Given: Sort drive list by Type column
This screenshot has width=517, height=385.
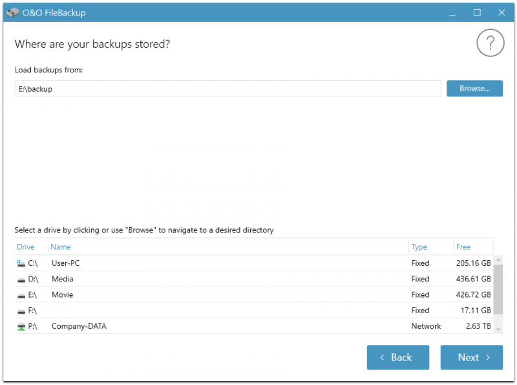Looking at the screenshot, I should pyautogui.click(x=419, y=247).
